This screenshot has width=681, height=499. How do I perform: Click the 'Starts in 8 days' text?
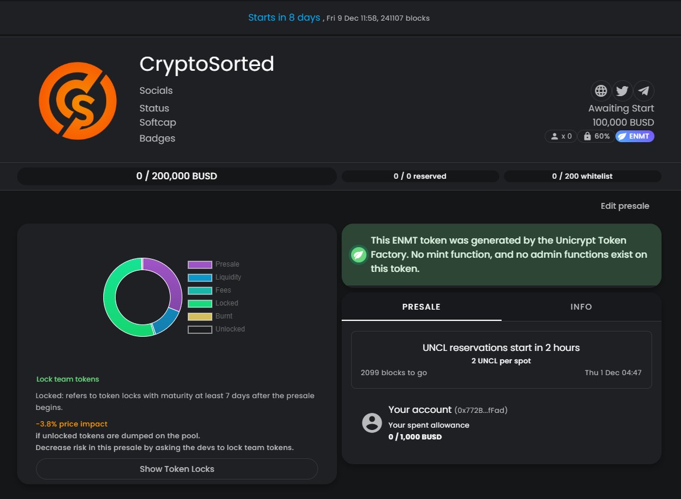tap(284, 17)
